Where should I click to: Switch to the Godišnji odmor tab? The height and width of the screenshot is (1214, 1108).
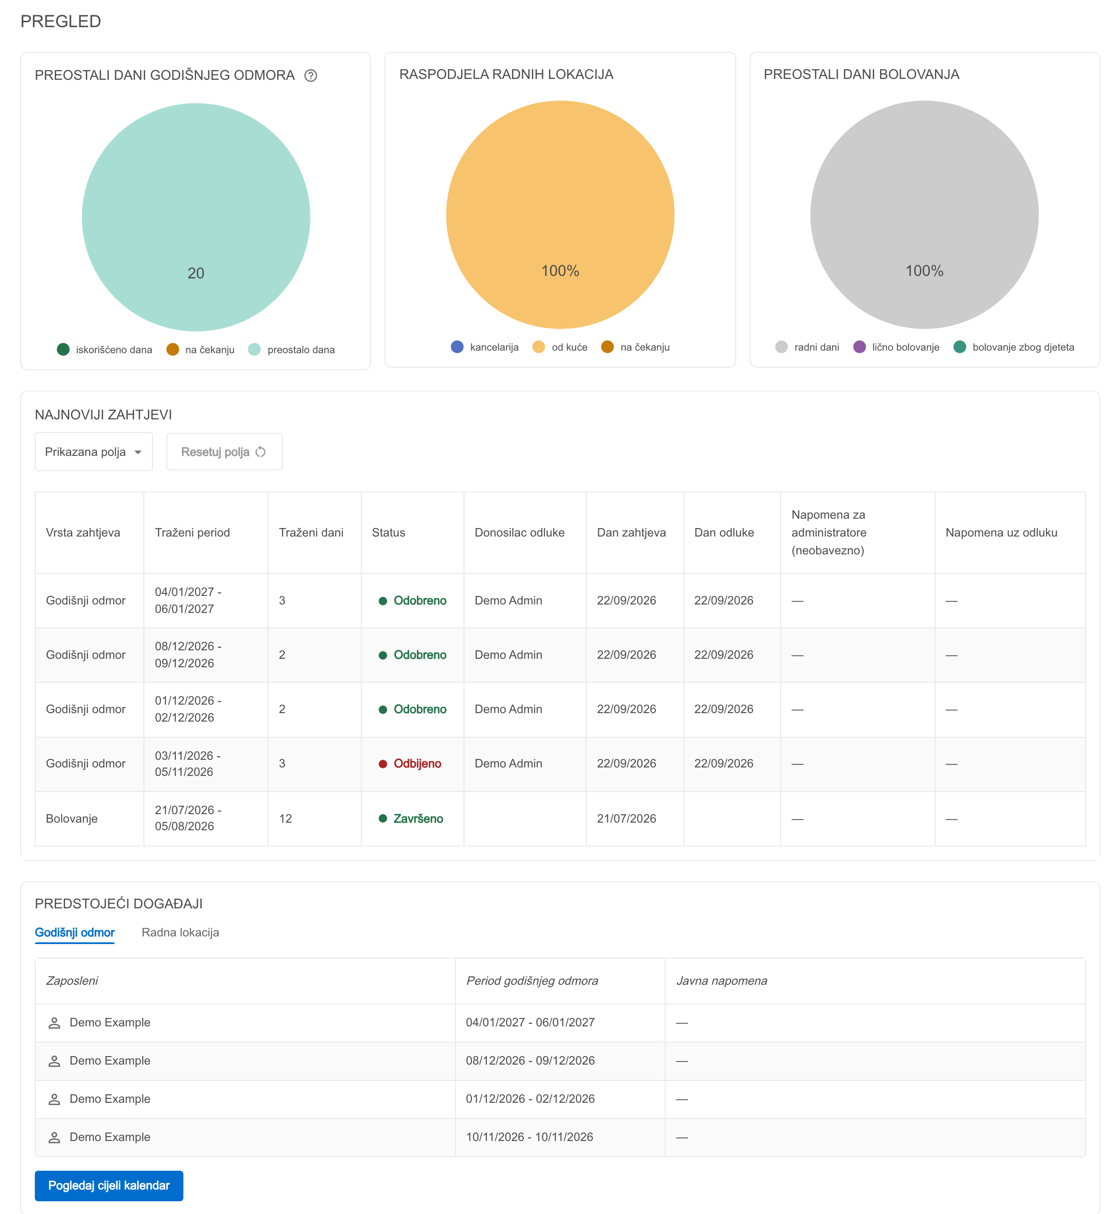coord(75,933)
